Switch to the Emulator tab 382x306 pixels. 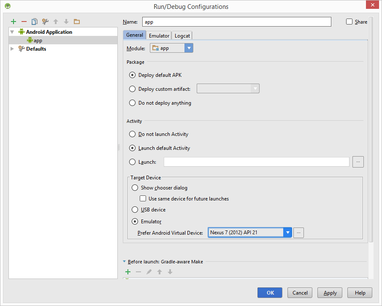tap(159, 35)
